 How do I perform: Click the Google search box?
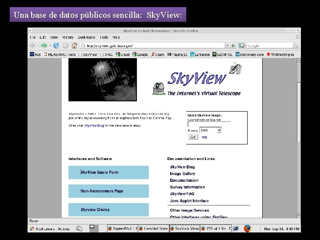(x=269, y=45)
